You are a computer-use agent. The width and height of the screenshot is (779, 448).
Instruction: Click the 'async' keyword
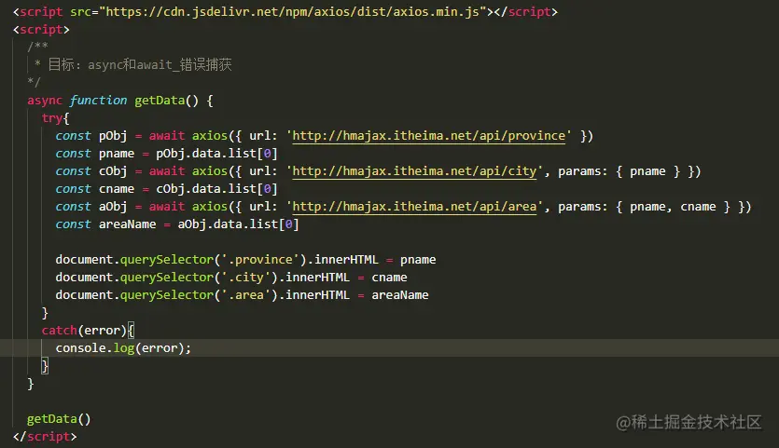click(45, 101)
